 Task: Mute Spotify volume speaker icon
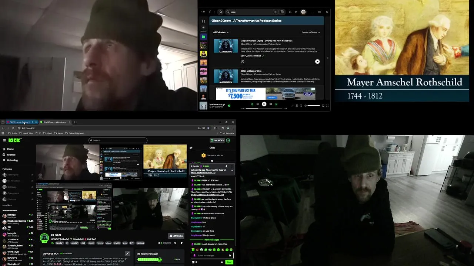pyautogui.click(x=306, y=106)
